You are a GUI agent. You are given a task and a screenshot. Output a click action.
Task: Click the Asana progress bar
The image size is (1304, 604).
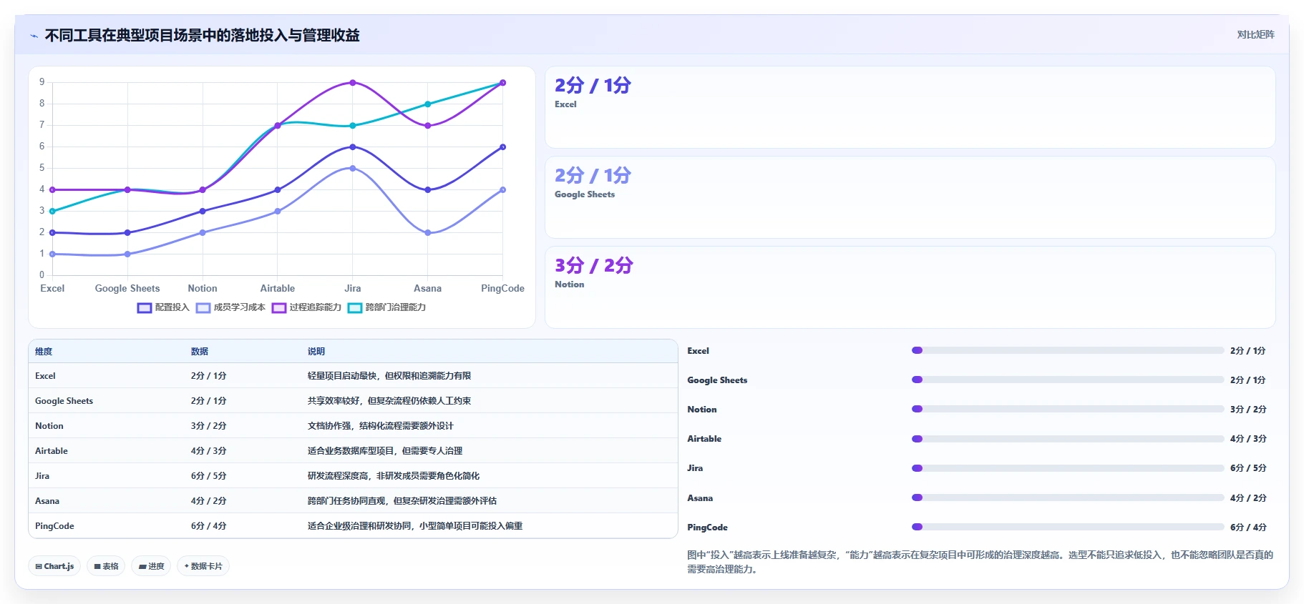tap(1068, 497)
